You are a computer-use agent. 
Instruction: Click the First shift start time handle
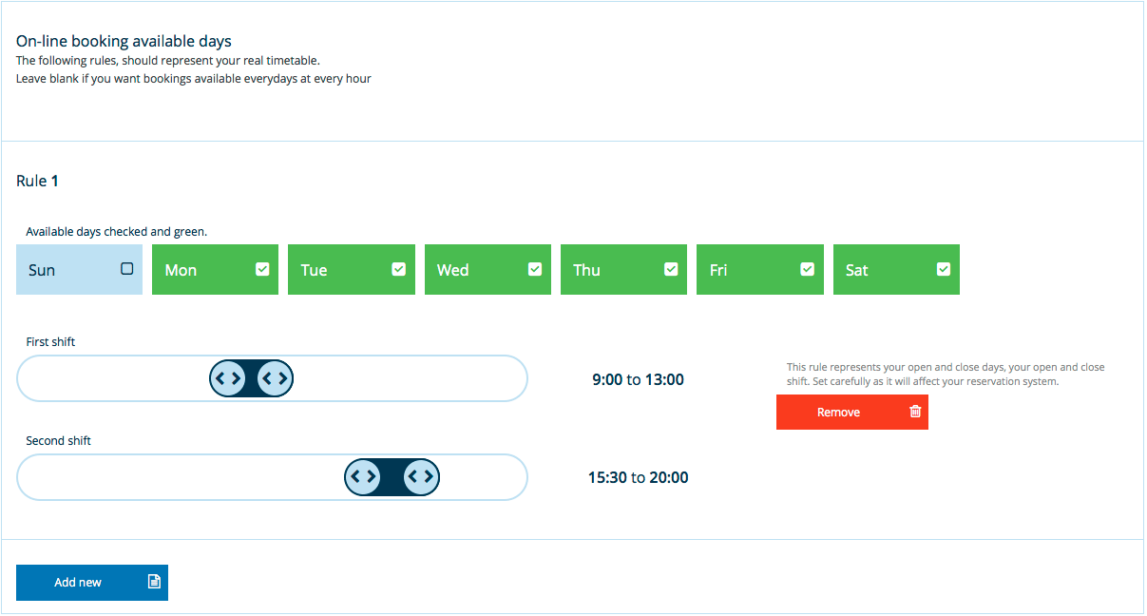click(x=228, y=378)
